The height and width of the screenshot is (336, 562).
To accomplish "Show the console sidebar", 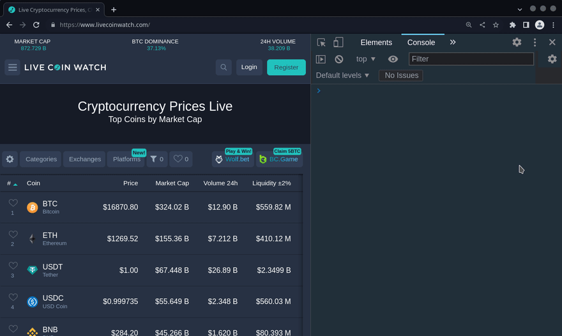I will [321, 59].
